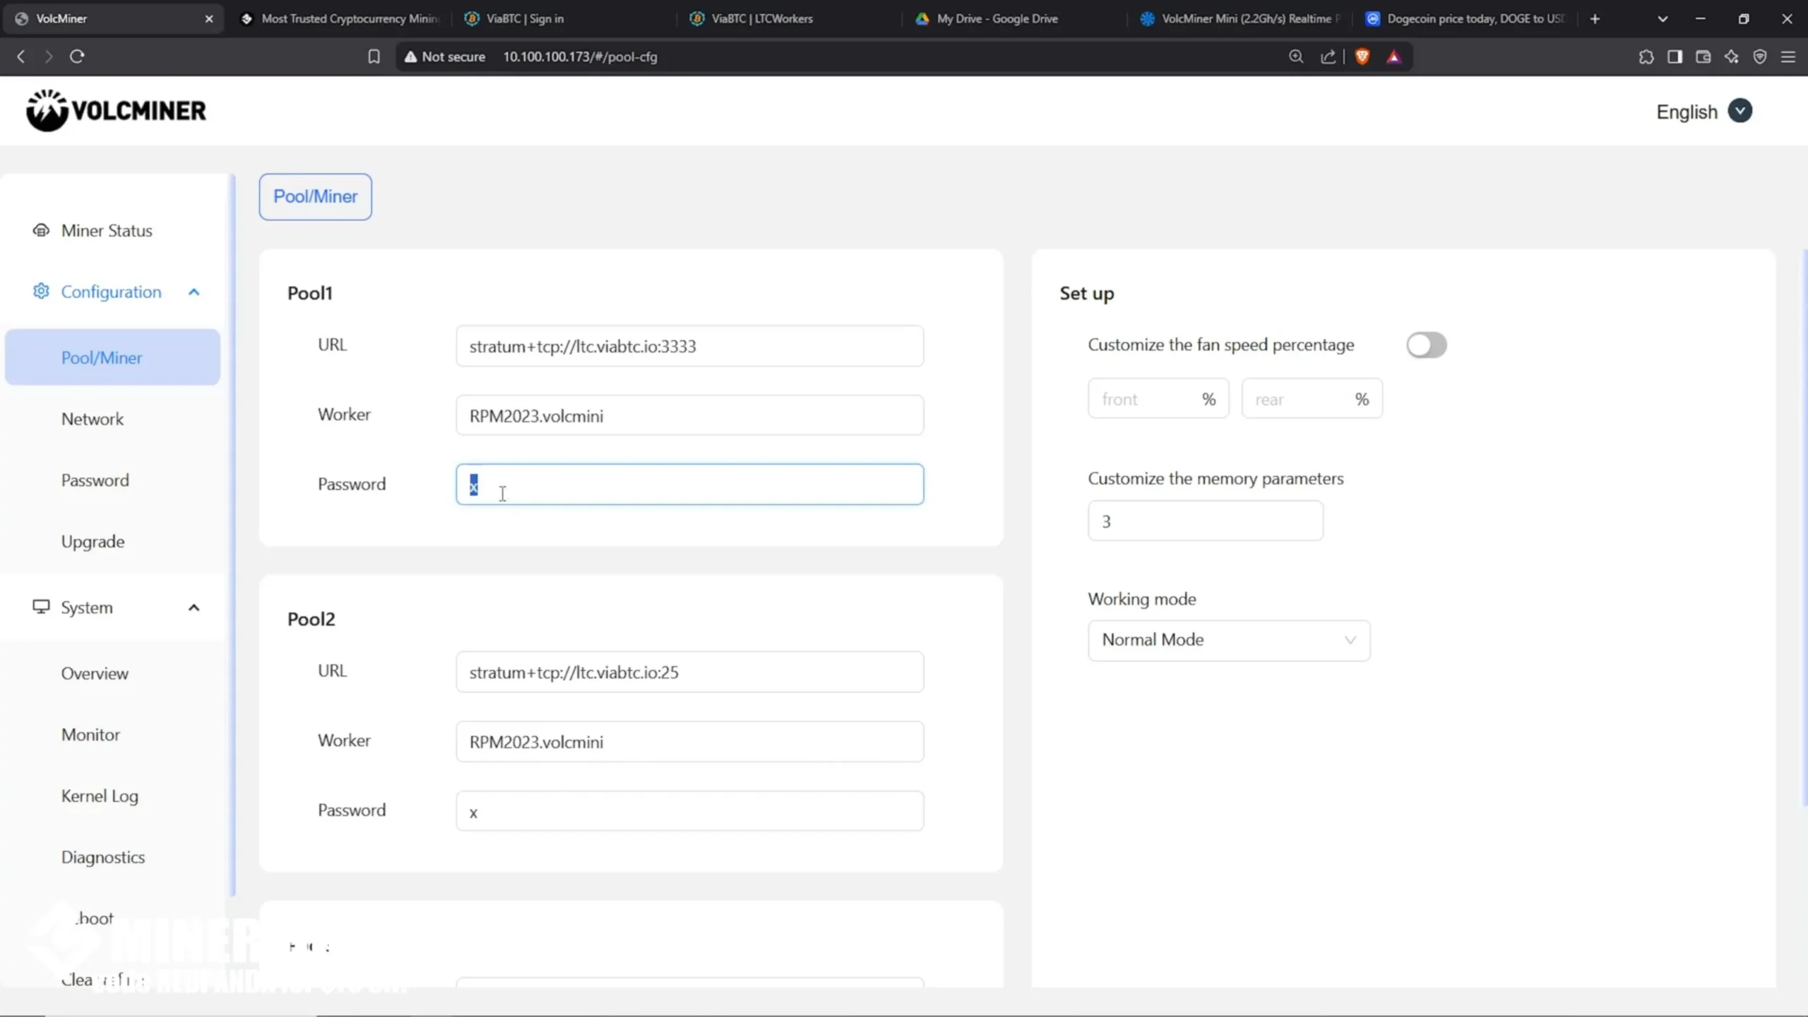Click the Pool2 URL field

[689, 672]
